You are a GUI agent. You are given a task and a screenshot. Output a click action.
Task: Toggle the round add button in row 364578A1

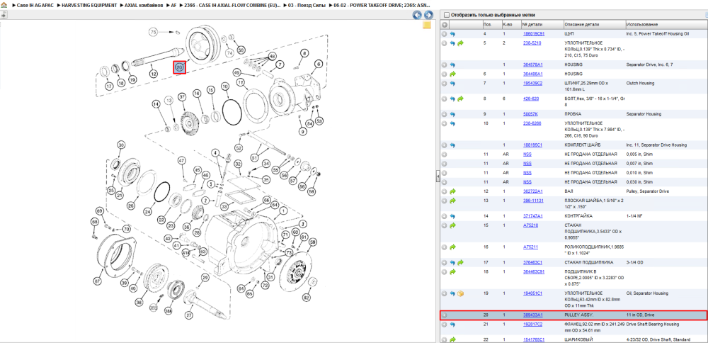coord(445,64)
